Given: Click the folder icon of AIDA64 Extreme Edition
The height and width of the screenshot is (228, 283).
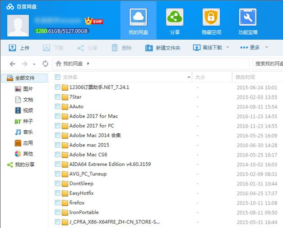Looking at the screenshot, I should (x=65, y=164).
